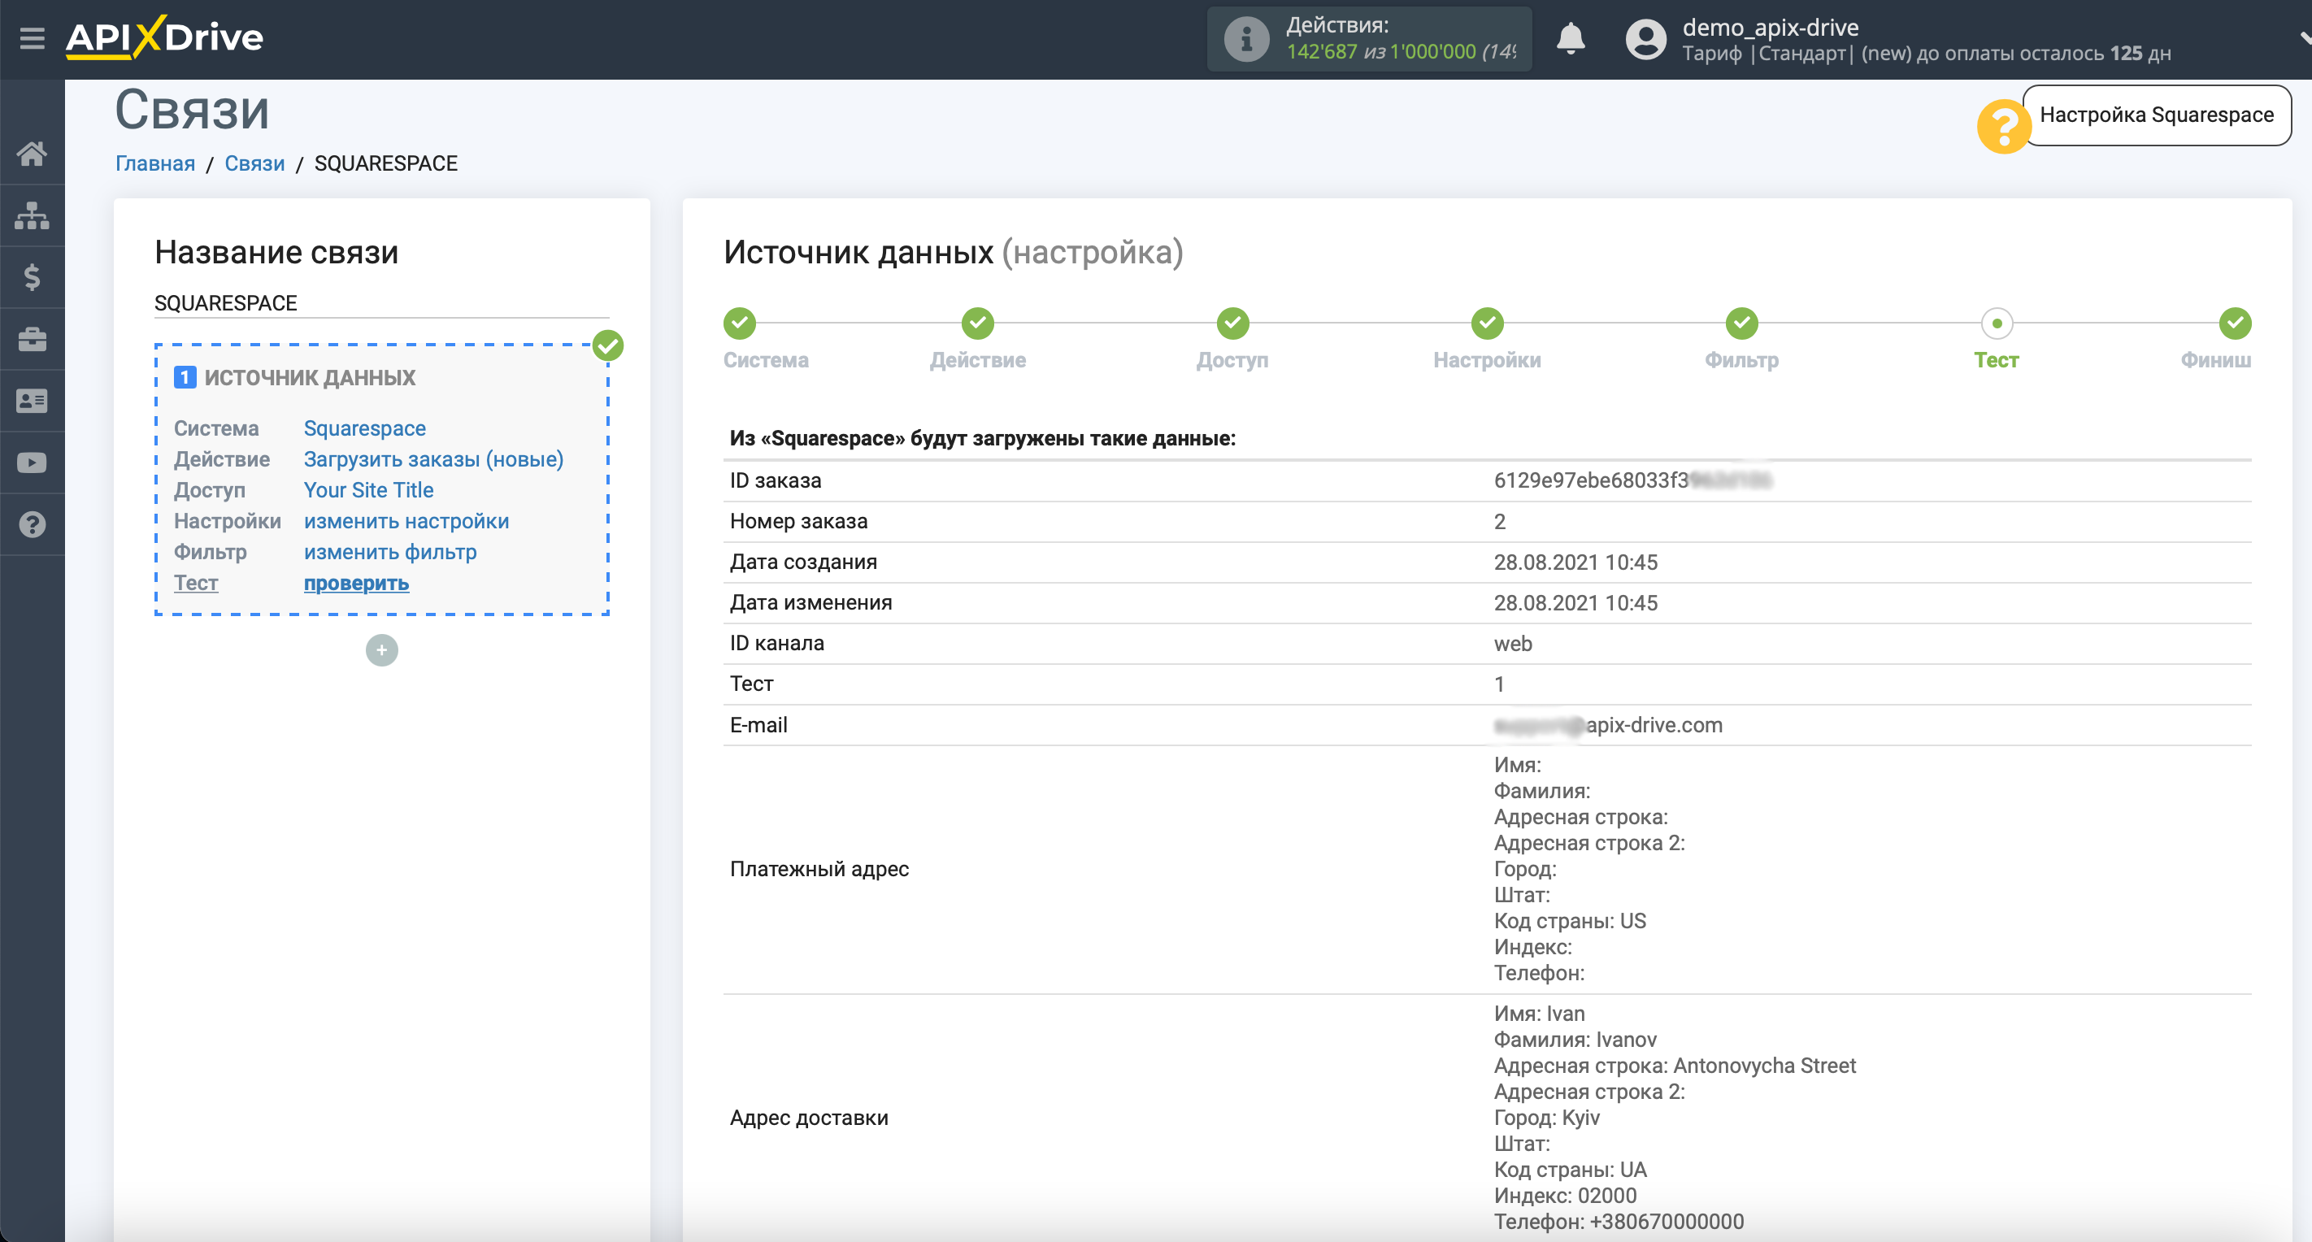Image resolution: width=2312 pixels, height=1242 pixels.
Task: Click the Your Site Title link
Action: pyautogui.click(x=368, y=490)
